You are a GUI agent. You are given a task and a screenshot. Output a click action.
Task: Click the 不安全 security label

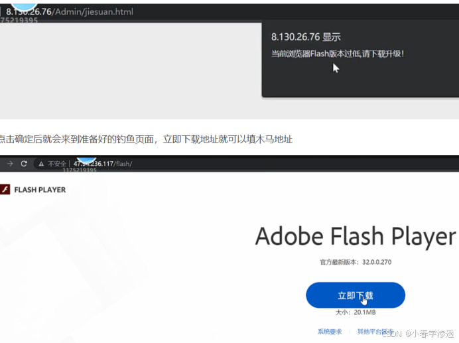tap(57, 164)
